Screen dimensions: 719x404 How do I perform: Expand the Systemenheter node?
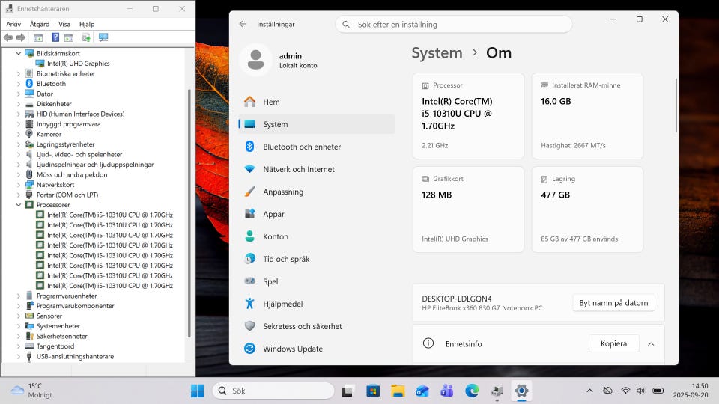coord(18,326)
